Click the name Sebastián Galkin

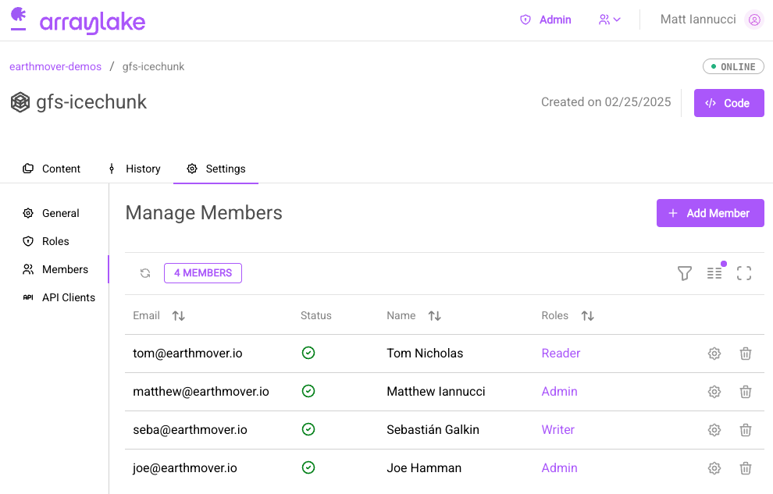(x=433, y=430)
